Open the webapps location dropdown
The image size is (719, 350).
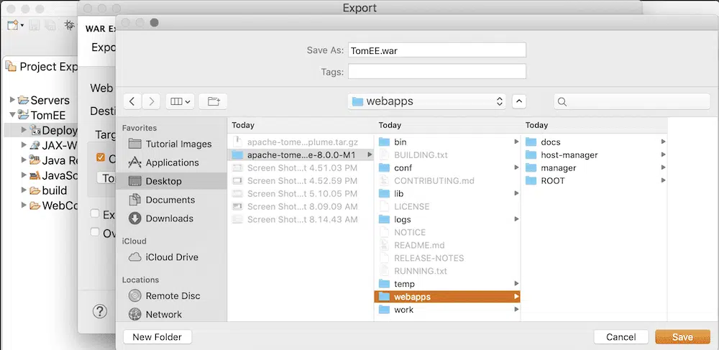[427, 102]
